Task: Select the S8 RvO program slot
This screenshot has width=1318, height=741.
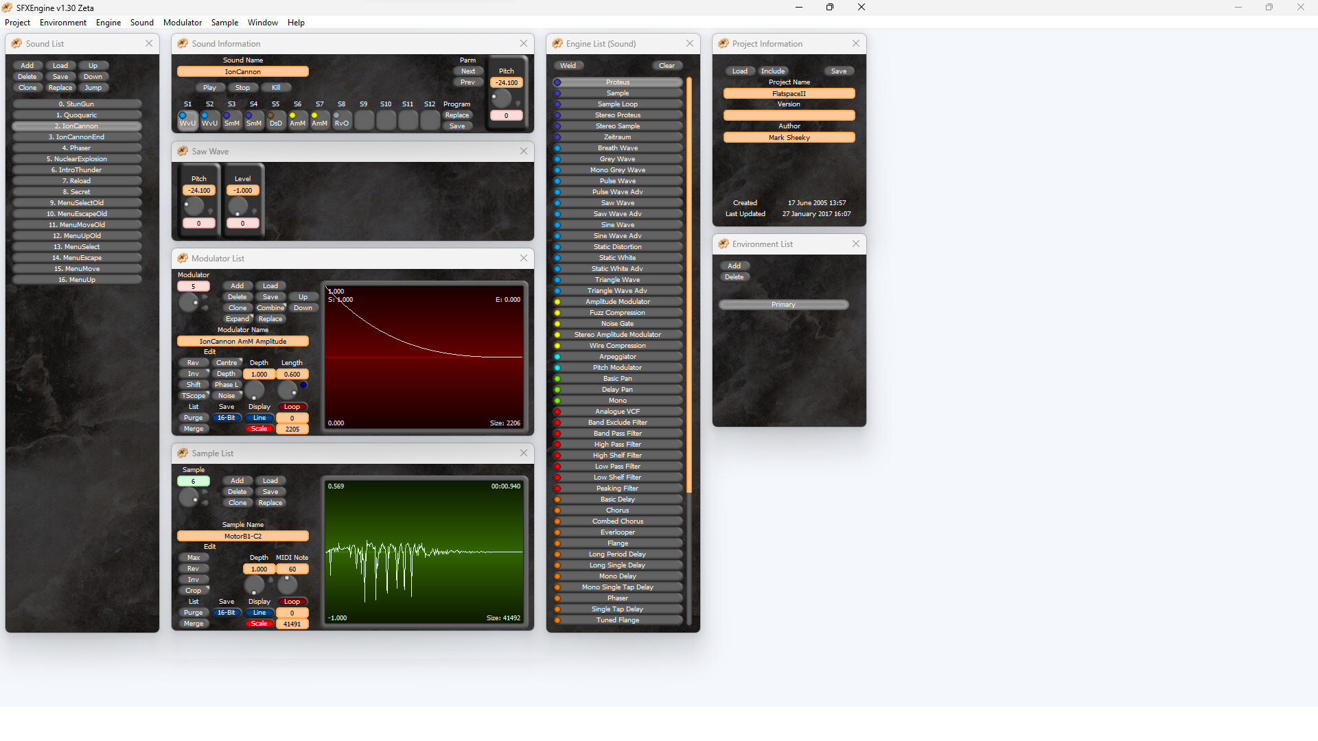Action: click(342, 121)
